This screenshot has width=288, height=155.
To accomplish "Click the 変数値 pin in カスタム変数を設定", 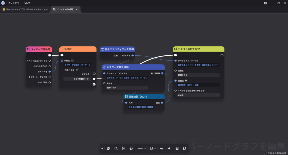I will tap(175, 81).
